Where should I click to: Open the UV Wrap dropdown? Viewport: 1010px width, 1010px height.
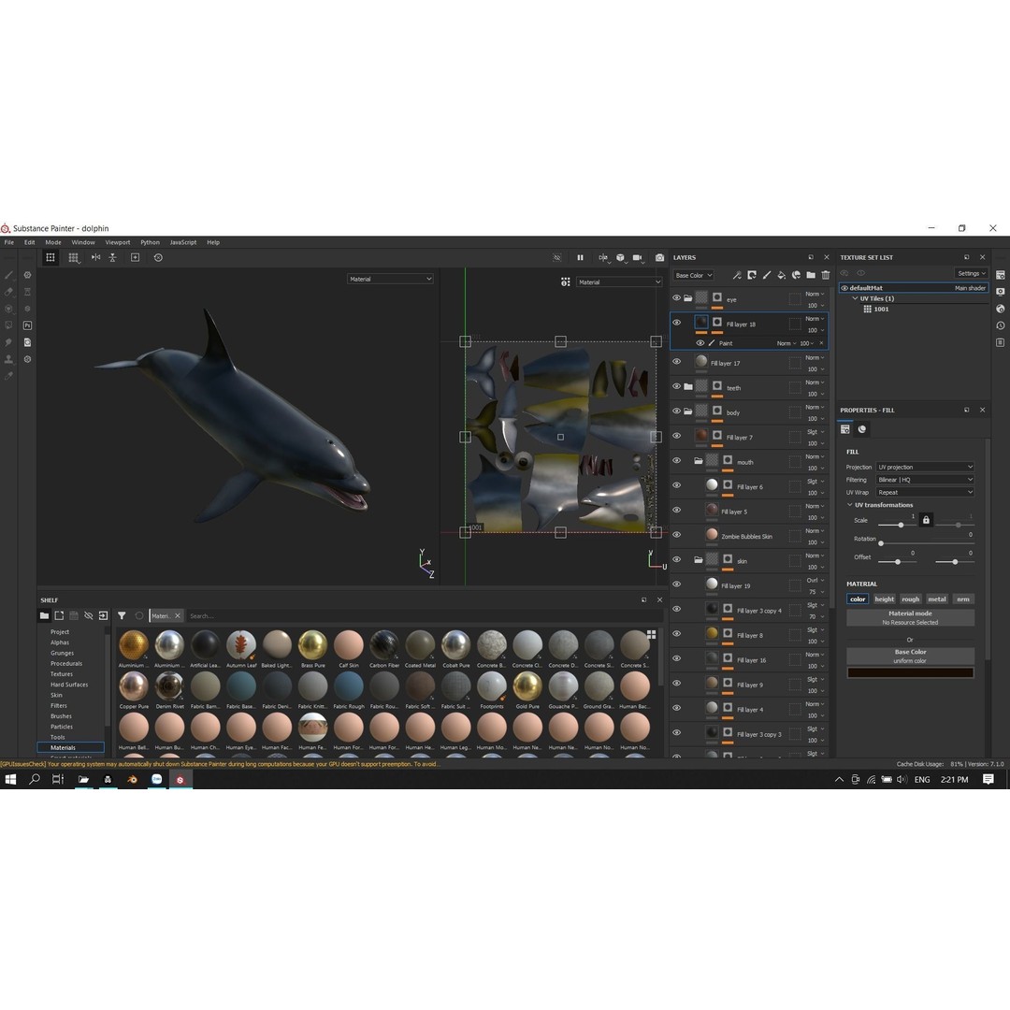pos(925,492)
